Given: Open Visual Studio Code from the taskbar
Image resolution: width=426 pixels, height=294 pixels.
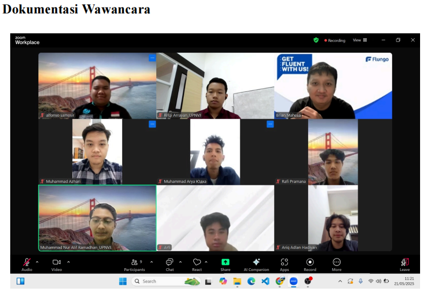Looking at the screenshot, I should point(265,281).
